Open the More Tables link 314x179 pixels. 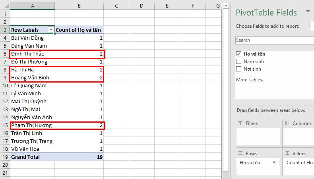coord(251,80)
